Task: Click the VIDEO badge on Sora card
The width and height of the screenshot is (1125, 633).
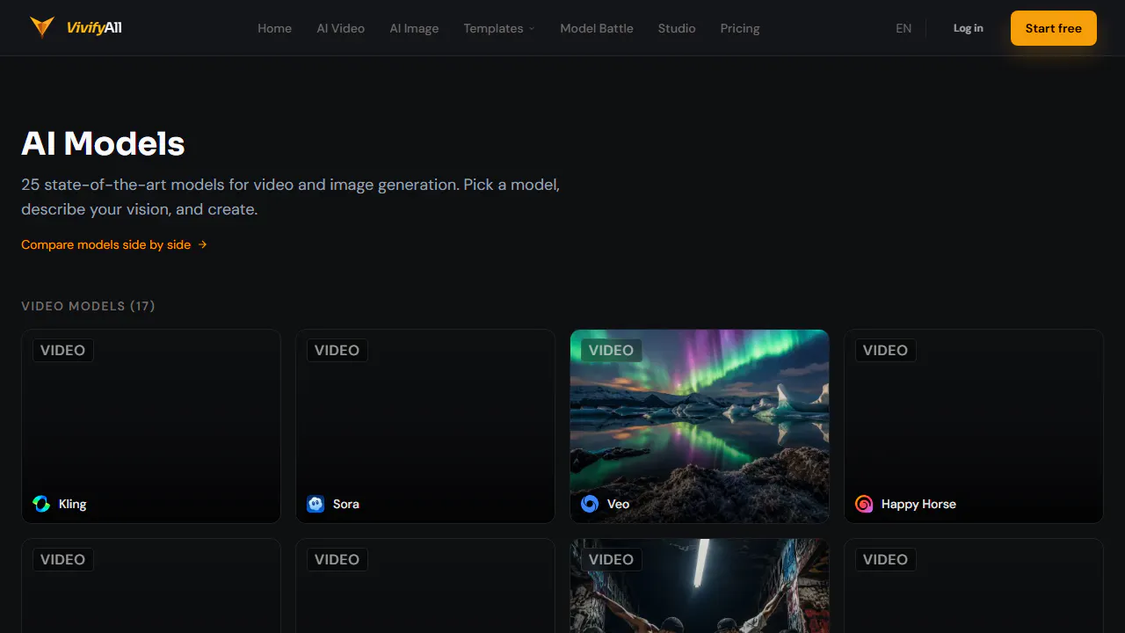Action: (x=337, y=350)
